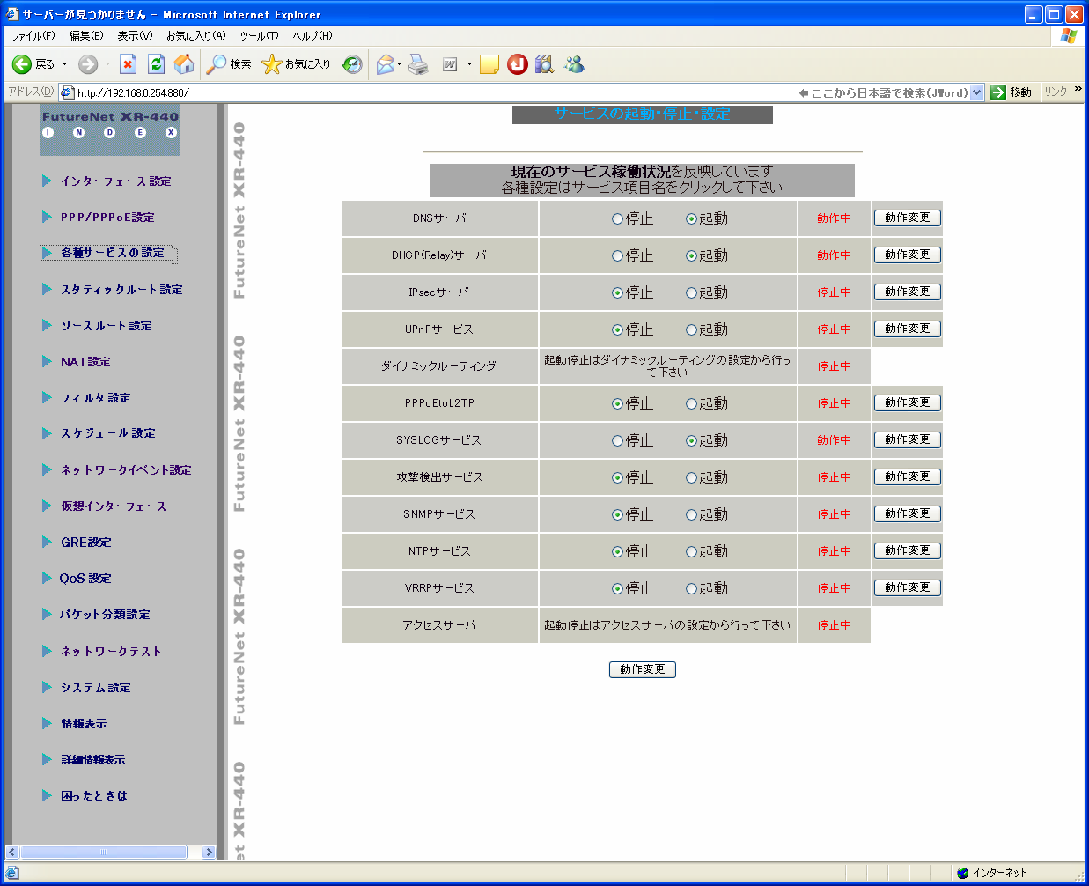Open the PPP/PPPoE設定 sidebar link
Screen dimensions: 1089x886
(107, 217)
